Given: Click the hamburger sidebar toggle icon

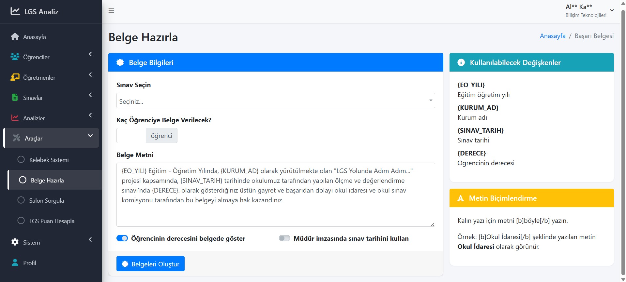Looking at the screenshot, I should click(x=111, y=10).
